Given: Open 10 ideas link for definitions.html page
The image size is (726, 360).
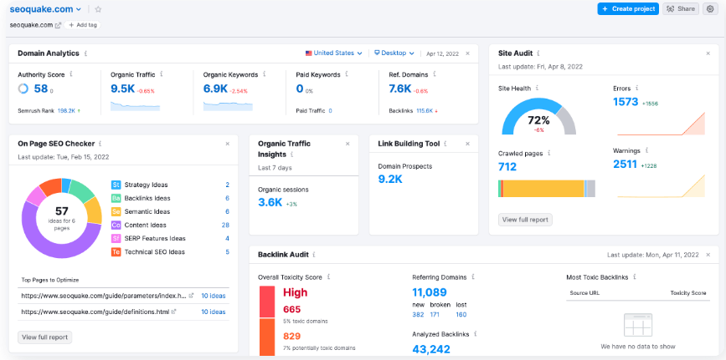Looking at the screenshot, I should pos(213,312).
